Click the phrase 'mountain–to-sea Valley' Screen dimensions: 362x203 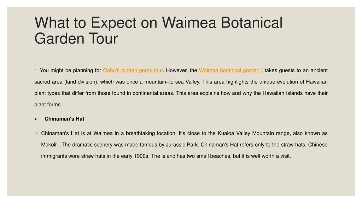(x=172, y=82)
